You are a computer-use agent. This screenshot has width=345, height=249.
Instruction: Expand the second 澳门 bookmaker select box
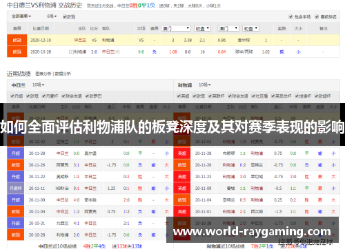point(228,28)
